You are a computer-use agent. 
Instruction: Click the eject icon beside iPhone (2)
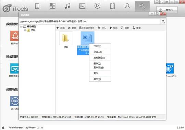click(x=42, y=128)
